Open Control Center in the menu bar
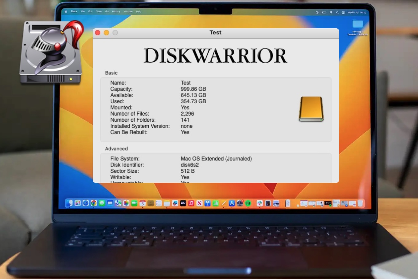Image resolution: width=418 pixels, height=279 pixels. click(343, 13)
